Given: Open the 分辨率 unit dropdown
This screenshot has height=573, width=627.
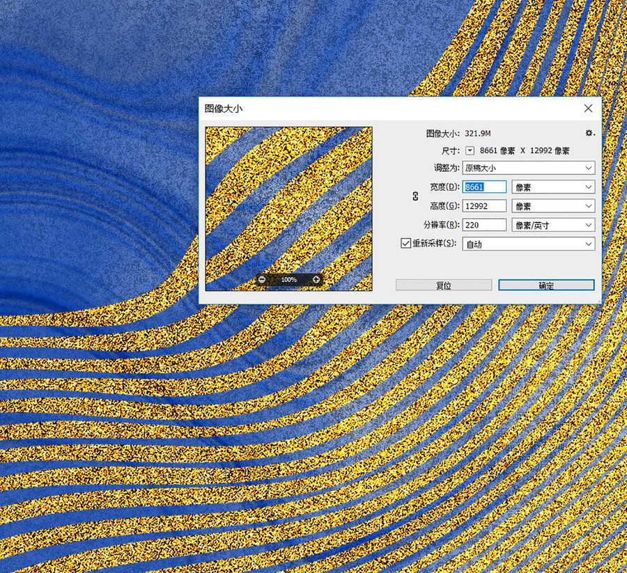Looking at the screenshot, I should [553, 225].
